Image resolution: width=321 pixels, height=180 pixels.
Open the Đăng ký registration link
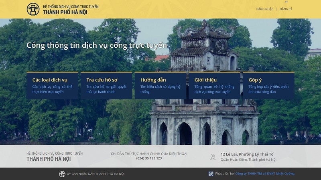286,9
